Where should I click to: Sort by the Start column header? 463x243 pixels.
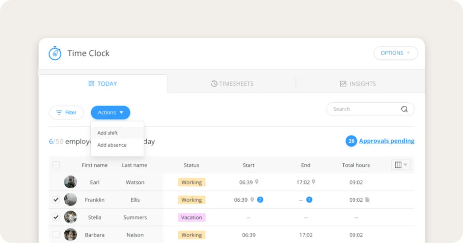(248, 165)
